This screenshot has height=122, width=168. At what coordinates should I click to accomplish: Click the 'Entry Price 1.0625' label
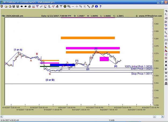point(141,69)
